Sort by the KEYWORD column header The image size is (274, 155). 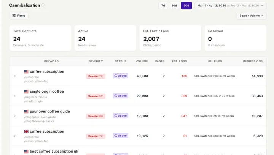[x=51, y=62]
